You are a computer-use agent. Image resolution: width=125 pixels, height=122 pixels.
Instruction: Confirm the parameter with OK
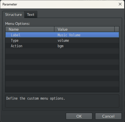coord(79,116)
